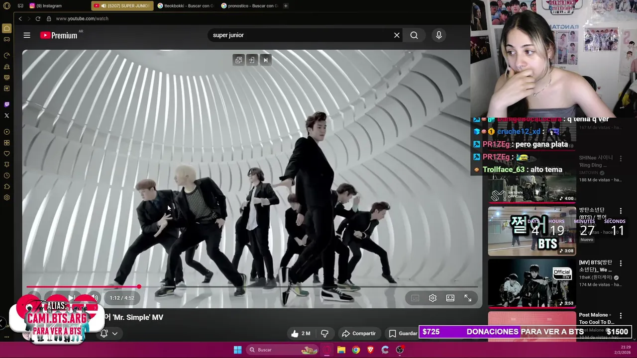
Task: Open the sidebar four-squares grid icon
Action: tap(6, 143)
